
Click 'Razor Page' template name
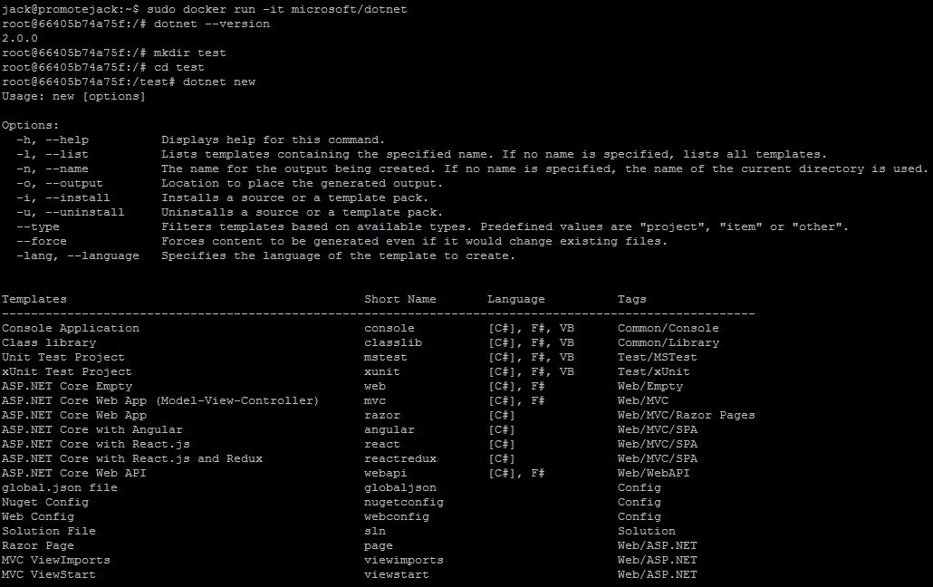tap(38, 545)
